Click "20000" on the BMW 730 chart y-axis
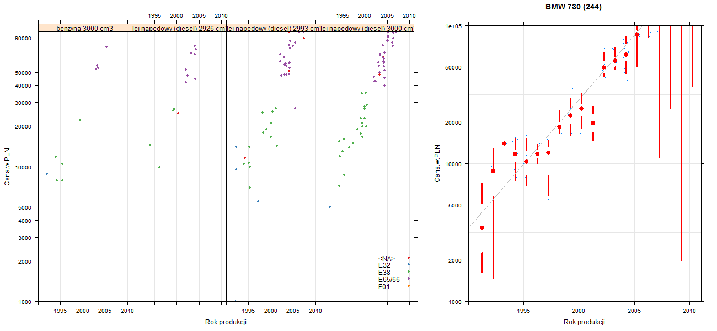Screen dimensions: 717x331 tap(453, 122)
